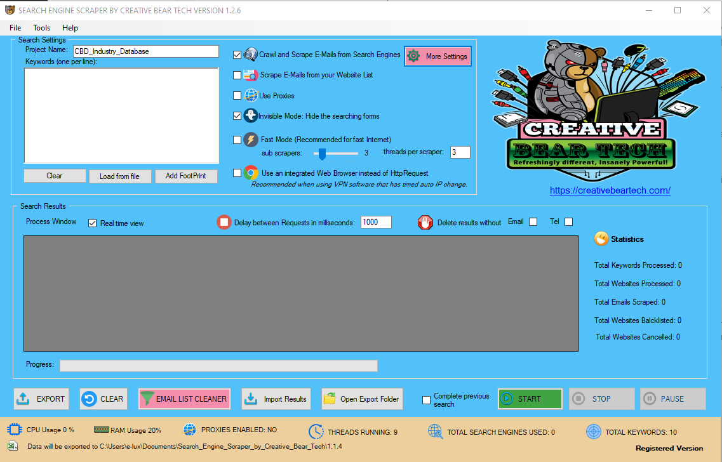Click the Statistics smiley icon
Viewport: 722px width, 462px height.
click(x=601, y=239)
